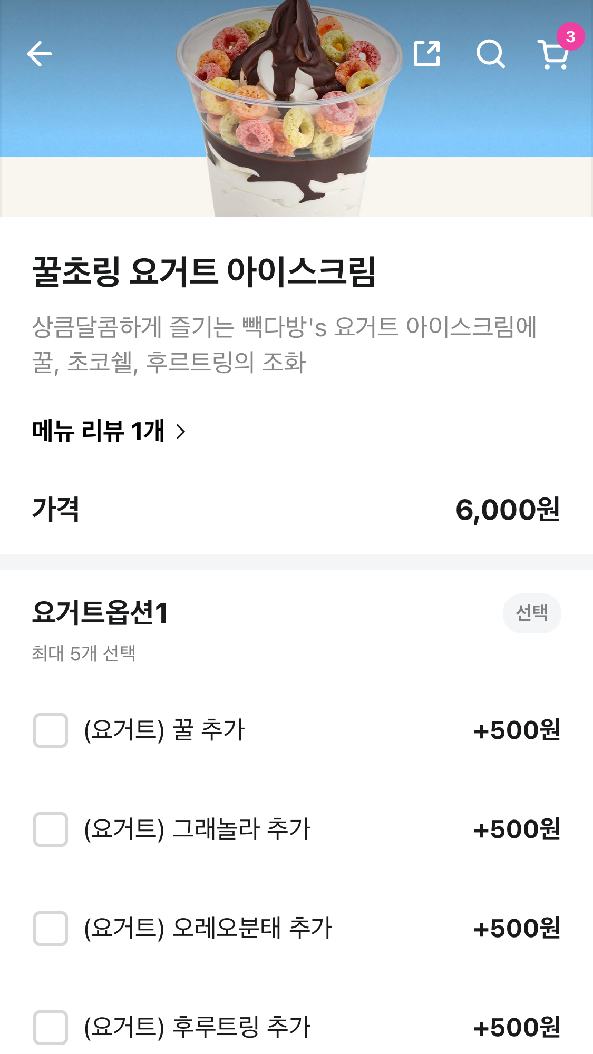The width and height of the screenshot is (593, 1054).
Task: Click the 요거트옵션1 section heading
Action: (x=100, y=613)
